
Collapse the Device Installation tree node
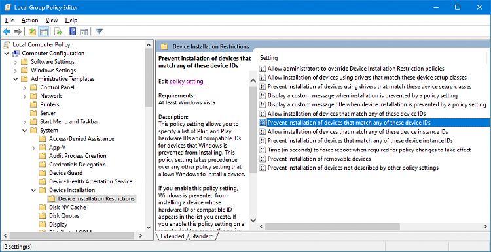click(x=33, y=190)
